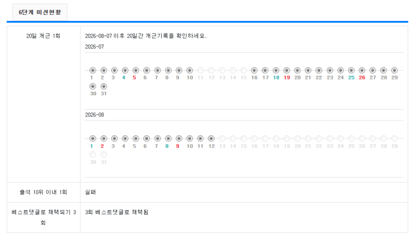Click the empty July day 13 marker

[x=222, y=70]
